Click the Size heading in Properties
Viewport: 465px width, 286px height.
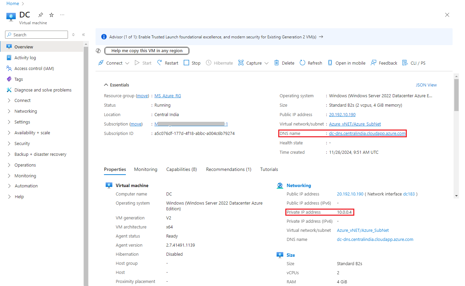coord(291,255)
